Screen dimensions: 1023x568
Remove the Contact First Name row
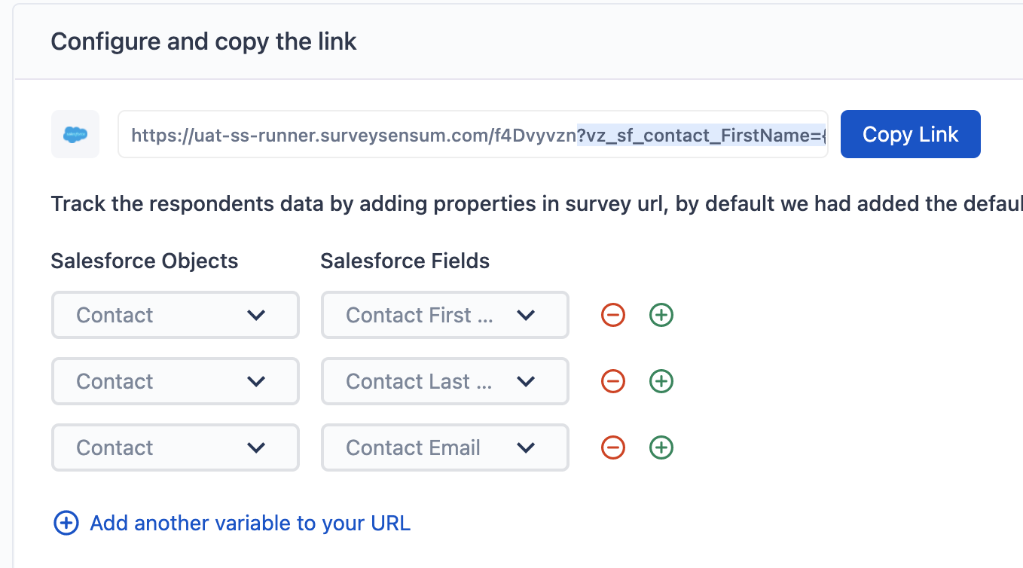coord(613,315)
